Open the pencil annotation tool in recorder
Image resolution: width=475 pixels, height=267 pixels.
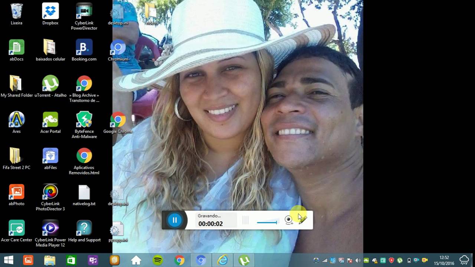pyautogui.click(x=302, y=220)
